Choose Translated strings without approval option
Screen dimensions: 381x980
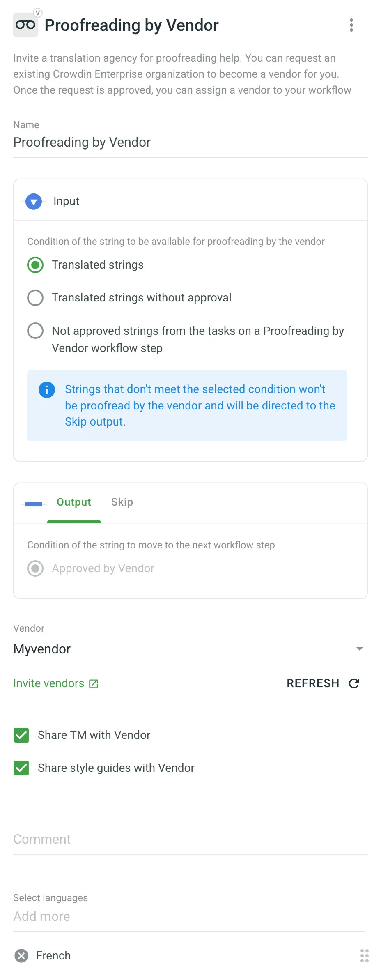(35, 297)
